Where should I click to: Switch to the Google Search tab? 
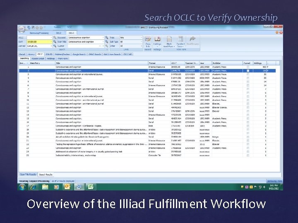pyautogui.click(x=79, y=54)
